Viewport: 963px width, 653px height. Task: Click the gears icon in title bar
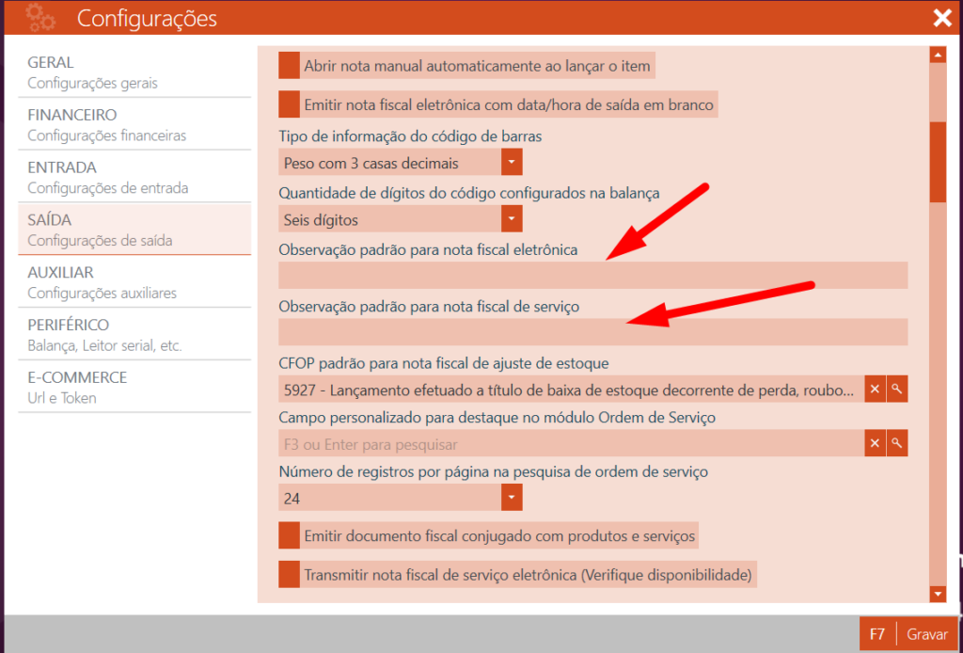coord(40,18)
